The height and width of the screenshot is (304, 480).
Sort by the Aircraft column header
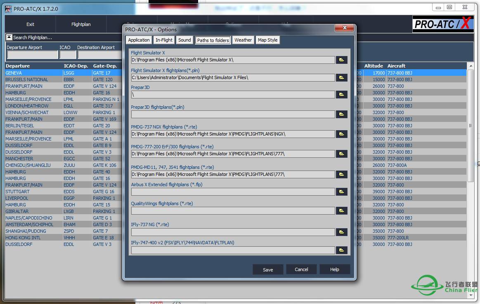(x=396, y=65)
